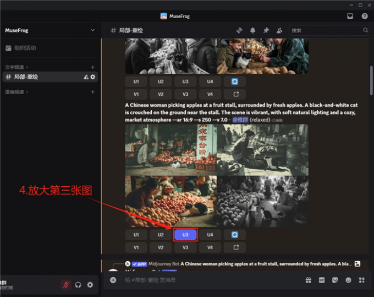
Task: Click the re-roll icon beside the blue U3
Action: click(234, 235)
